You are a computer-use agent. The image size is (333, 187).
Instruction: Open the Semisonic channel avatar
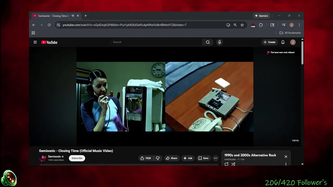(x=43, y=158)
